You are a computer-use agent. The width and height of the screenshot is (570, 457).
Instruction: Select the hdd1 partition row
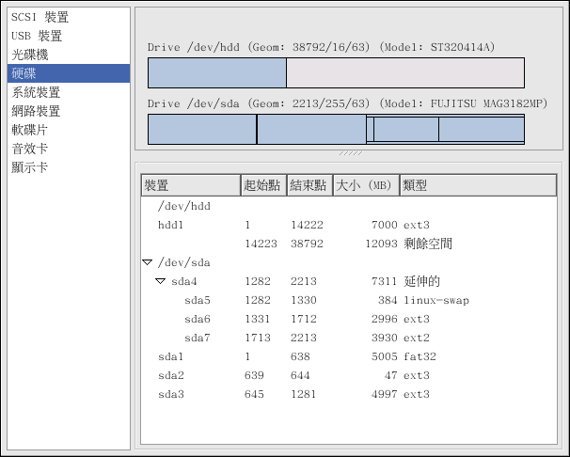(x=170, y=225)
